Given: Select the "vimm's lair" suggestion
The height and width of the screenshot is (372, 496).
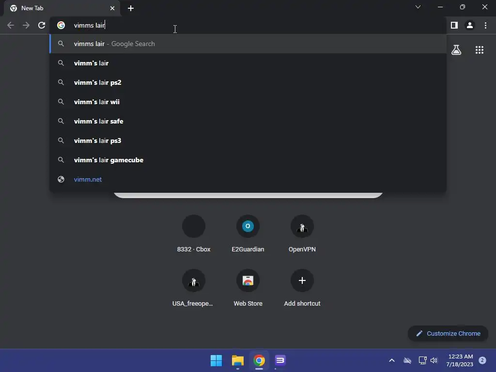Looking at the screenshot, I should [248, 63].
